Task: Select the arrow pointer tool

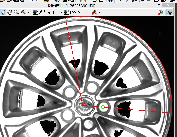Action: click(3, 12)
